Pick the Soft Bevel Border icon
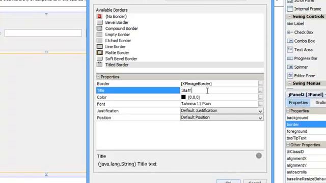Screen dimensions: 326x183 (x=100, y=58)
